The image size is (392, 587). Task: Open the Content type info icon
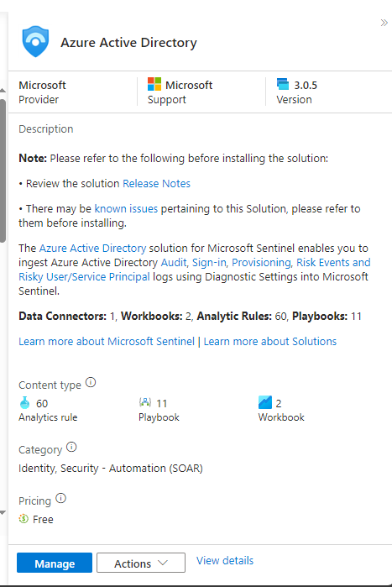[x=91, y=383]
